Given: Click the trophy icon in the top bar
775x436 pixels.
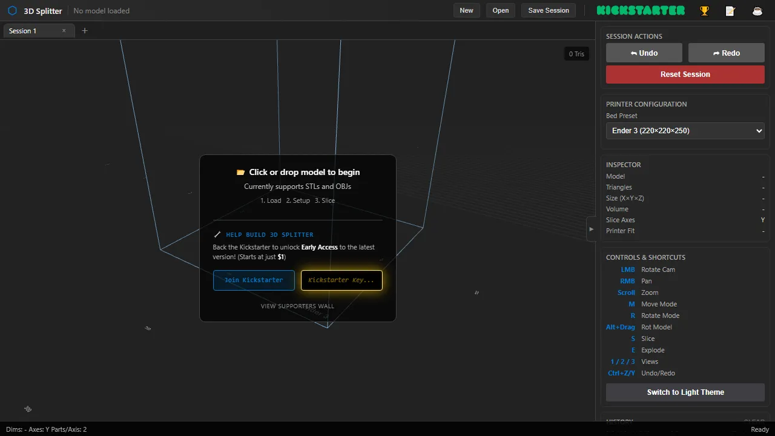Looking at the screenshot, I should pos(704,10).
